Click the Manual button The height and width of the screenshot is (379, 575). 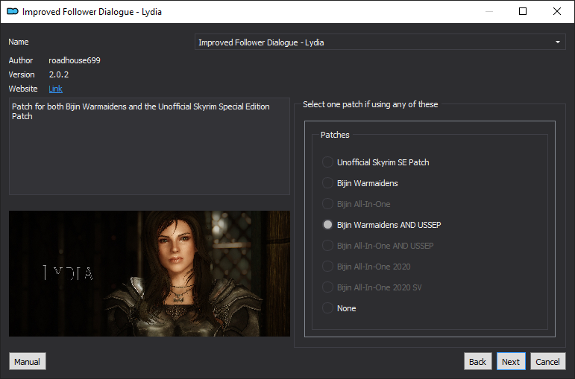point(27,361)
